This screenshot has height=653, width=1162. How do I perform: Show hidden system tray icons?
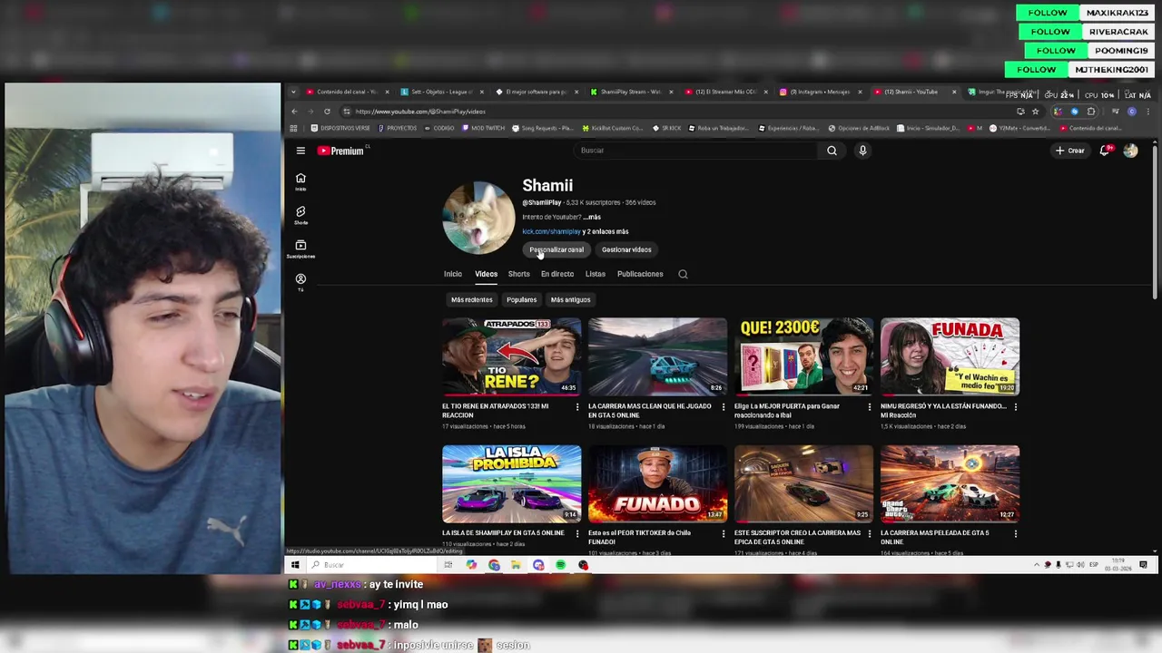[x=1037, y=565]
